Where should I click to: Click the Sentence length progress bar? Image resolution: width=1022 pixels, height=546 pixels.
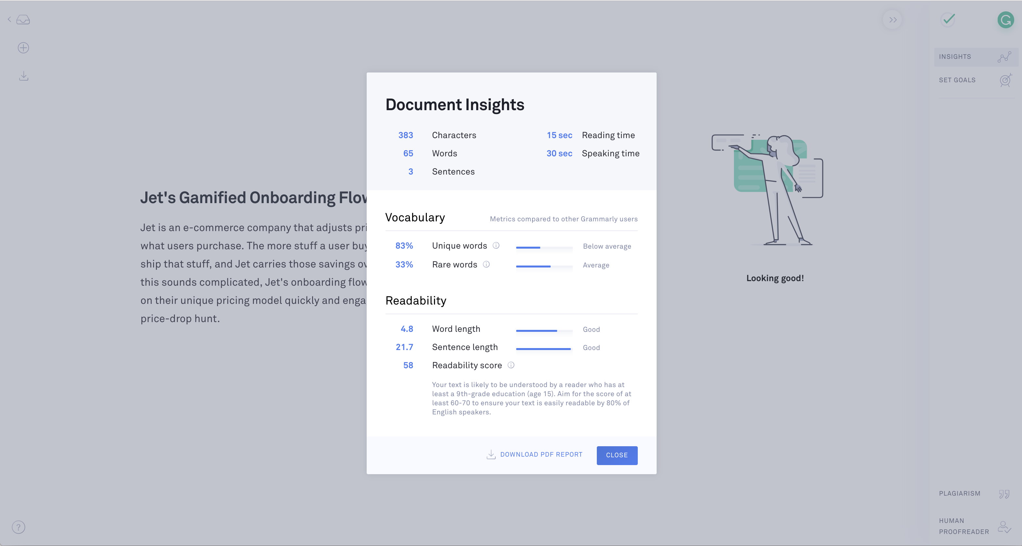coord(544,349)
